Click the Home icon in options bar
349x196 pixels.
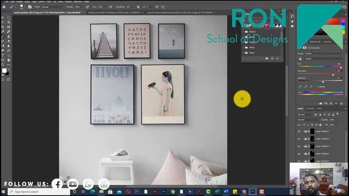(4, 7)
